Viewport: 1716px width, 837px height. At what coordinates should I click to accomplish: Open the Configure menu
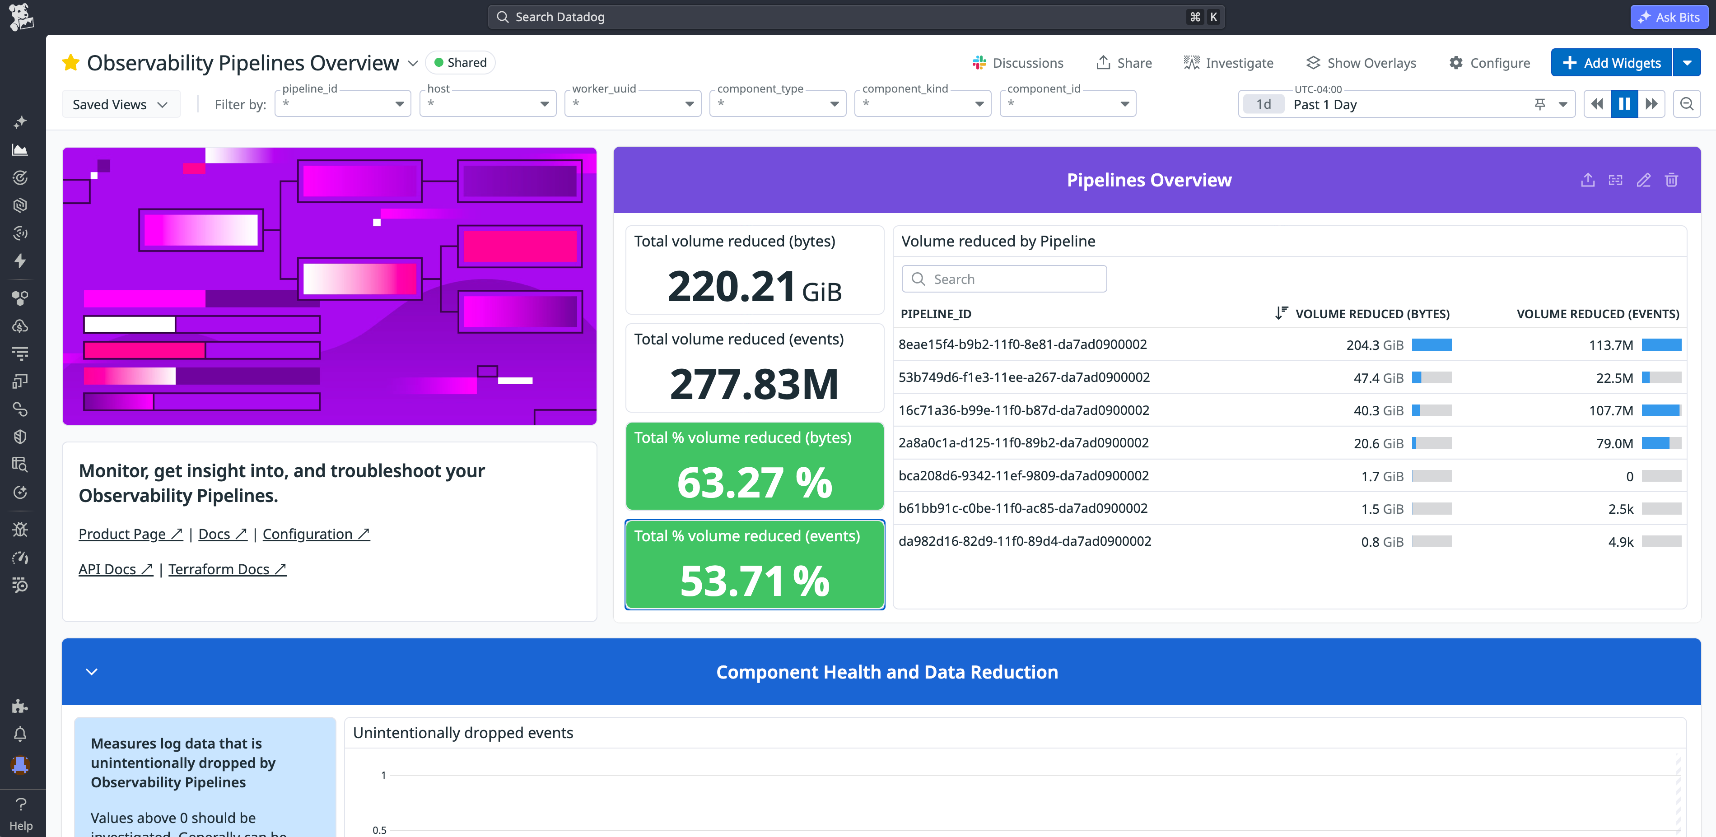pos(1490,62)
